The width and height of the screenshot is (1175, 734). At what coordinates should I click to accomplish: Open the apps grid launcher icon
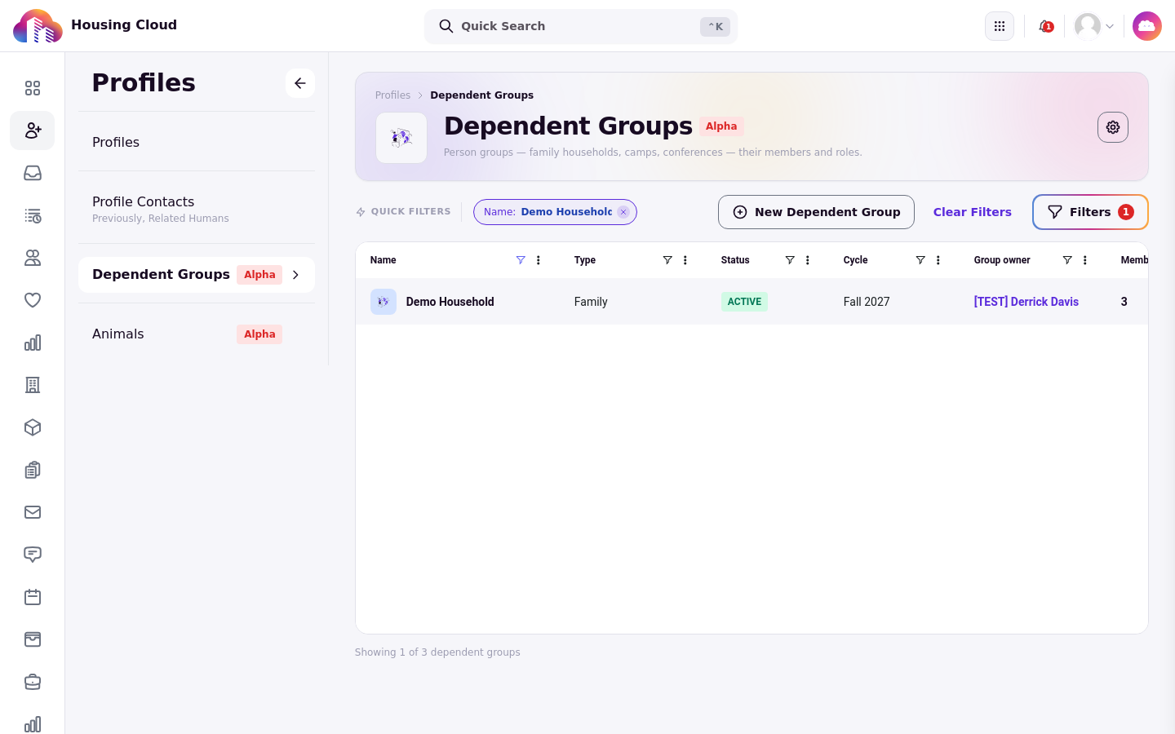coord(1000,26)
